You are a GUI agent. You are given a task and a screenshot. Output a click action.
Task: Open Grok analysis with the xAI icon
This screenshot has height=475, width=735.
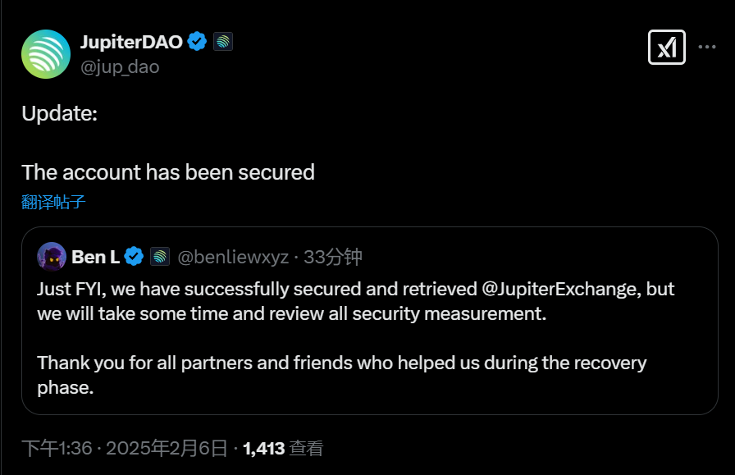(x=667, y=47)
